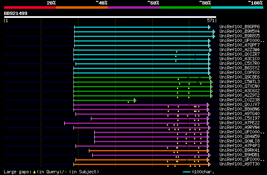
Task: Select the query name BB921499
Action: 16,13
